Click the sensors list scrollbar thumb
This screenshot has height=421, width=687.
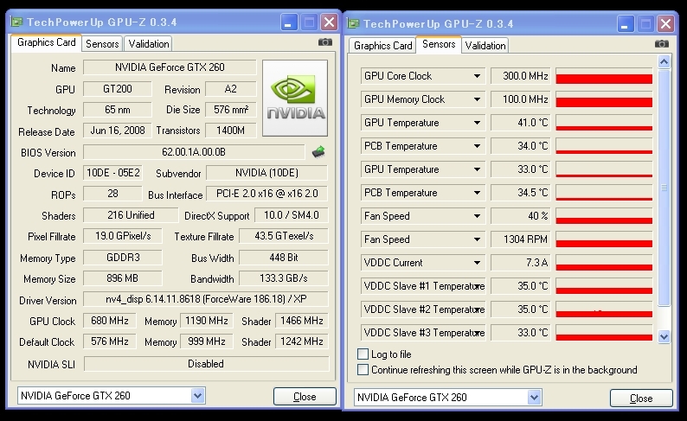pyautogui.click(x=665, y=188)
